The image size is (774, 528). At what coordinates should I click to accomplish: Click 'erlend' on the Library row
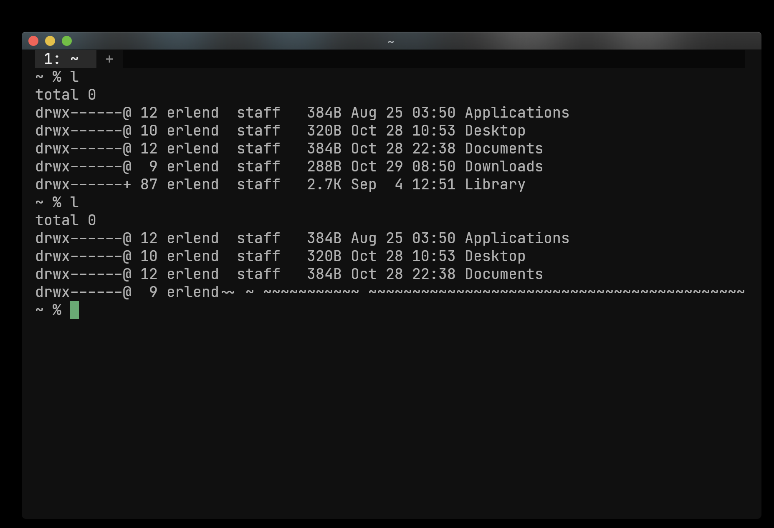click(192, 184)
